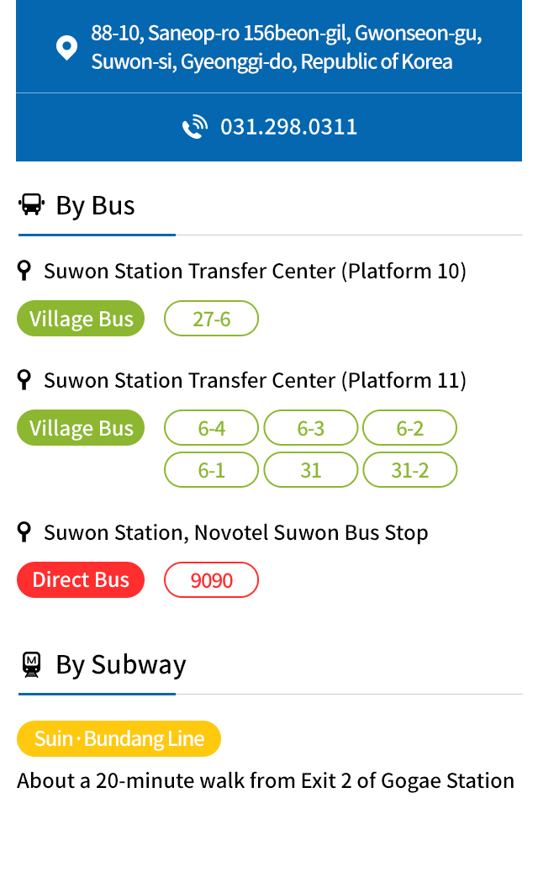
Task: Select bus route 31-2
Action: coord(410,470)
